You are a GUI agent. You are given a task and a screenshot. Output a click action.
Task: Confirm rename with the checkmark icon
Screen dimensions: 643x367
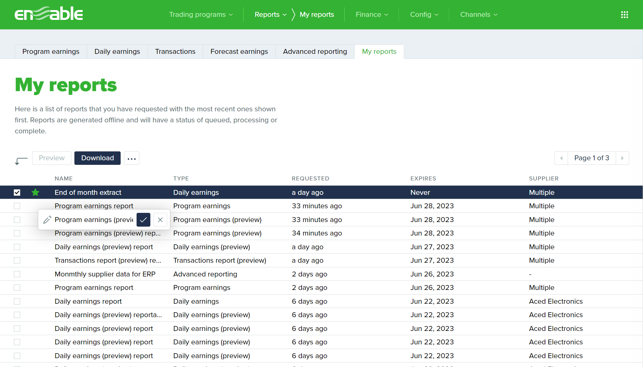[x=143, y=220]
